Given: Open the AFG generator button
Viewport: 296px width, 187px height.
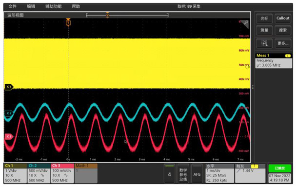Looking at the screenshot, I should pyautogui.click(x=197, y=174).
